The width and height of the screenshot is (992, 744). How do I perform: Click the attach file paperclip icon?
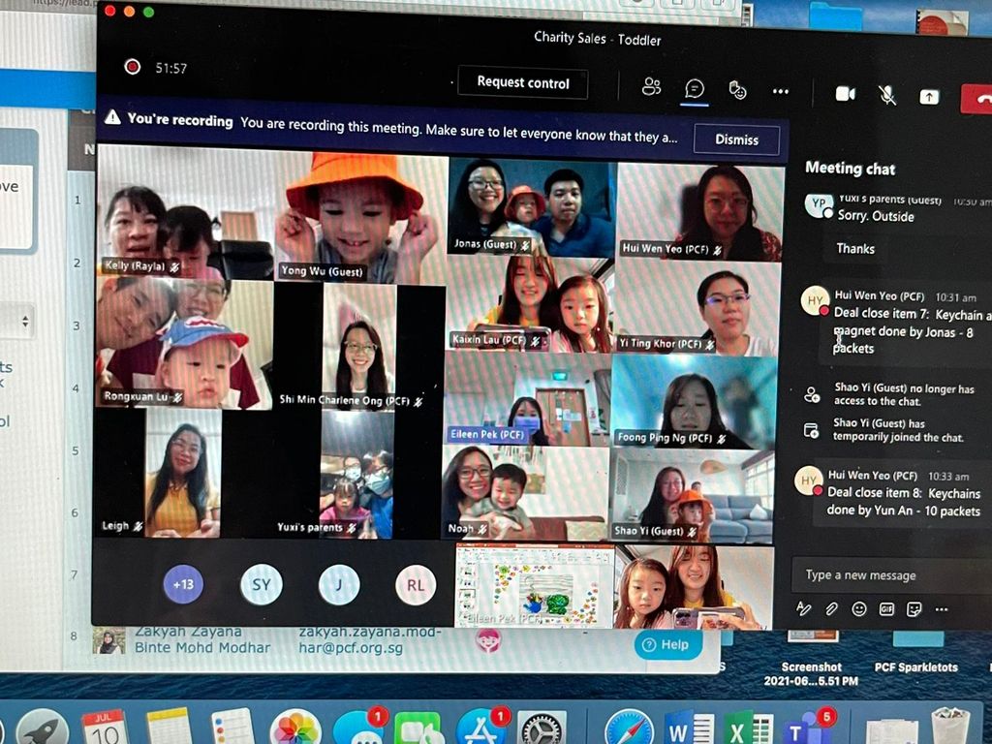(x=830, y=608)
